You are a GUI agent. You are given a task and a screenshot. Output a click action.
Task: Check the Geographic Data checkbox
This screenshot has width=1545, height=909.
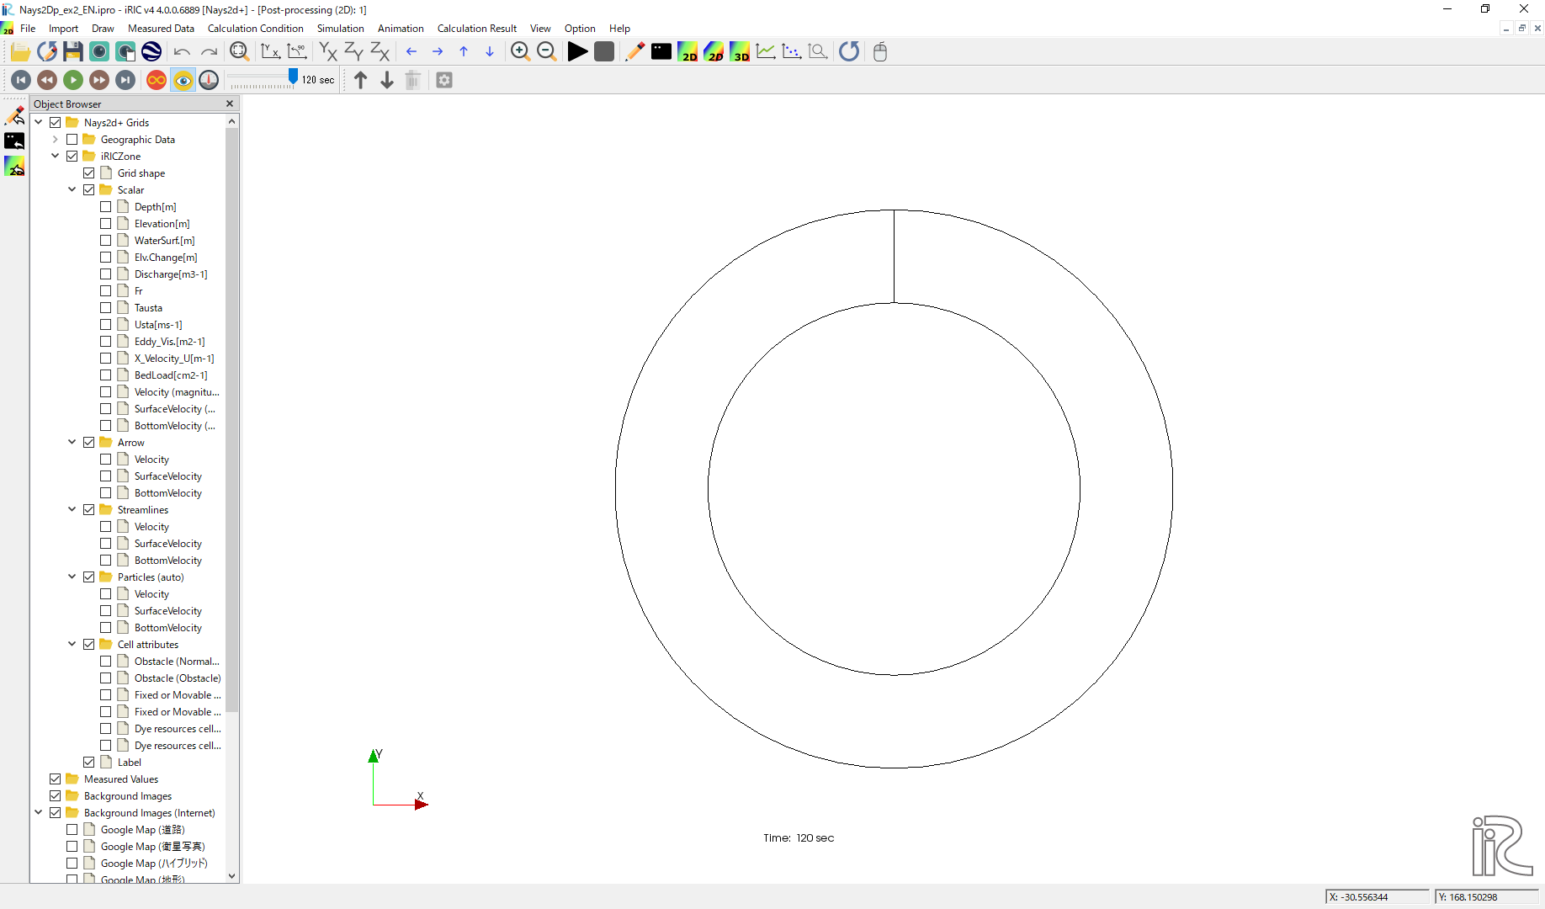click(x=72, y=140)
